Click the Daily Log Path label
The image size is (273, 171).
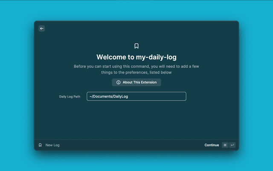[70, 97]
